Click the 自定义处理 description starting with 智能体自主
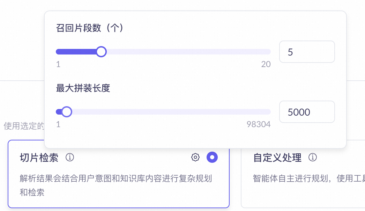Screen dimensions: 365x211 [309, 179]
